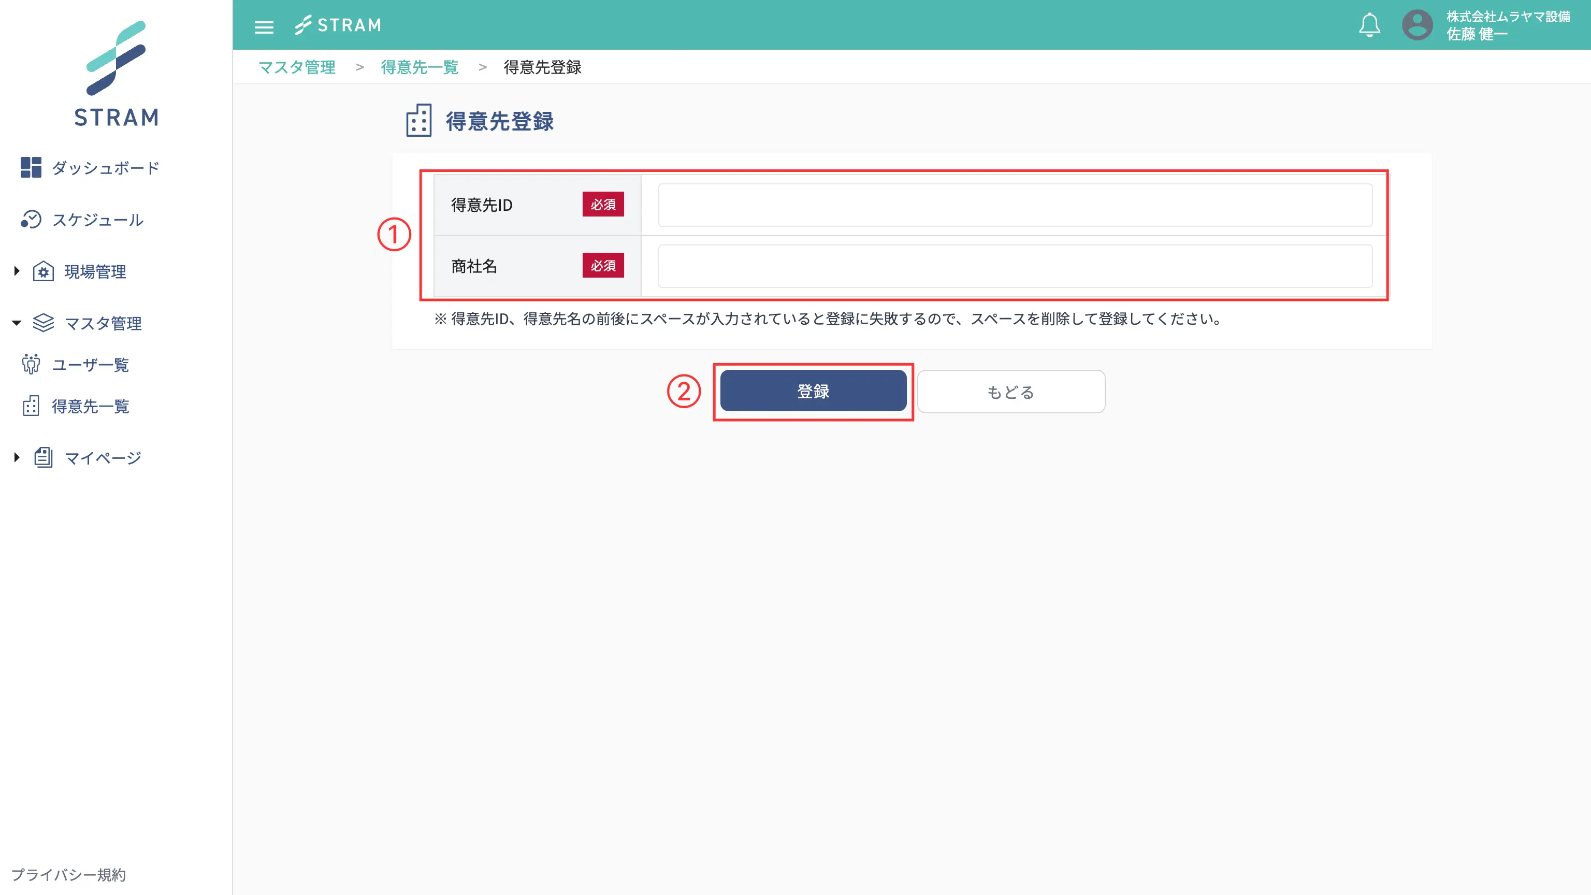Click the マスタ管理 layers icon
The height and width of the screenshot is (895, 1591).
tap(43, 323)
